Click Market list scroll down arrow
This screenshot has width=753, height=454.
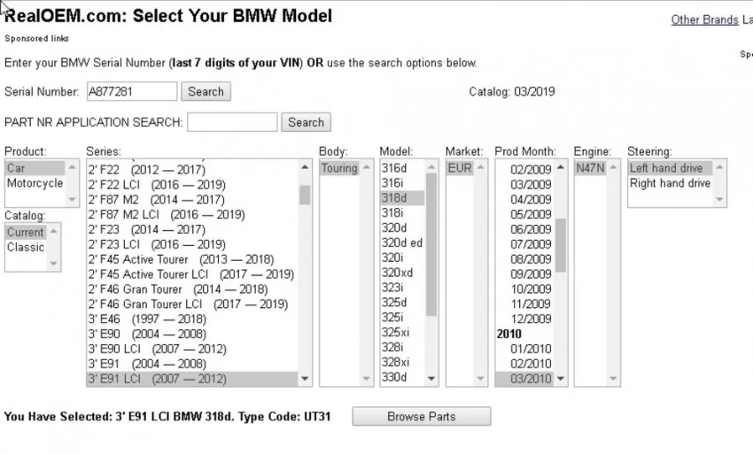coord(481,379)
